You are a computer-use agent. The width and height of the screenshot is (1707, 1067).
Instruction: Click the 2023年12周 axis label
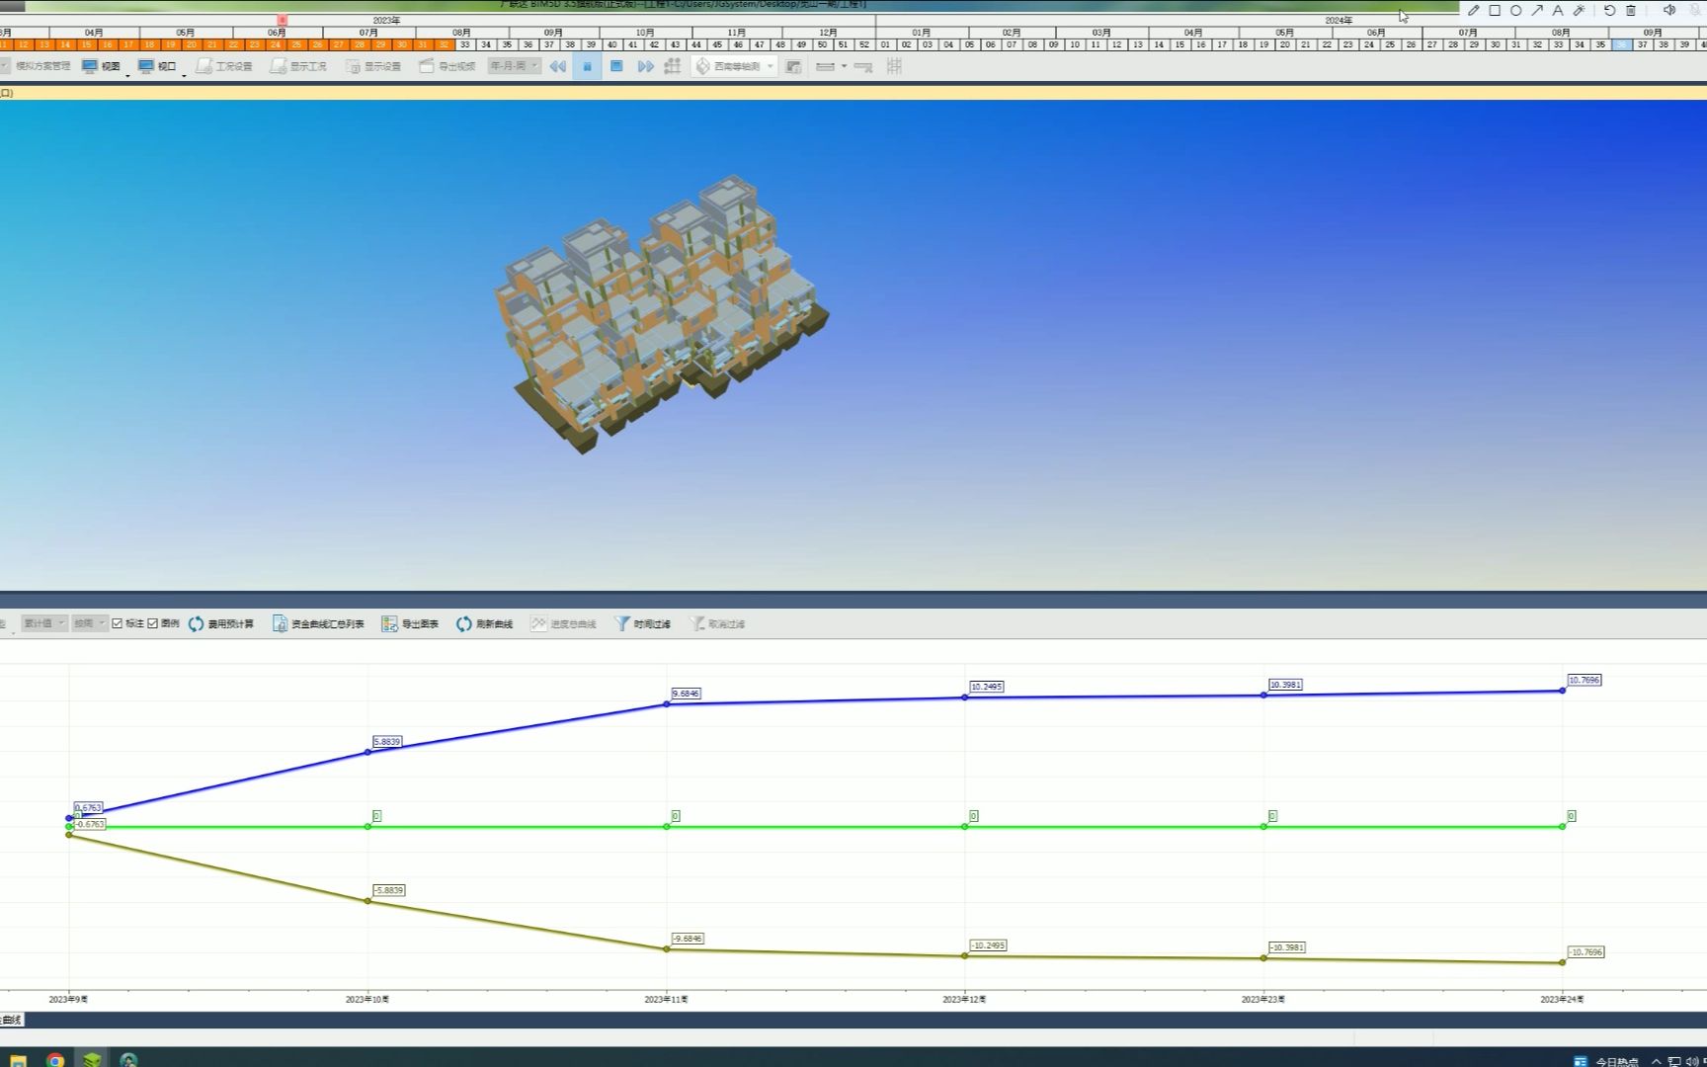click(964, 1000)
